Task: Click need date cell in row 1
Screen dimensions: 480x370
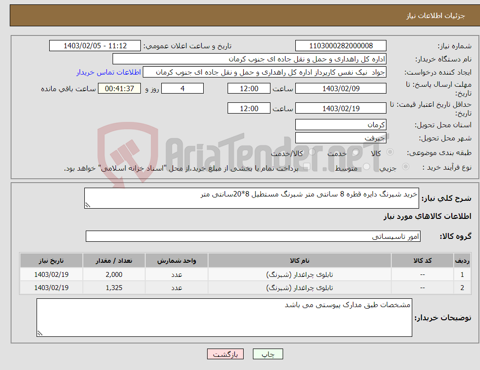Action: coord(52,274)
